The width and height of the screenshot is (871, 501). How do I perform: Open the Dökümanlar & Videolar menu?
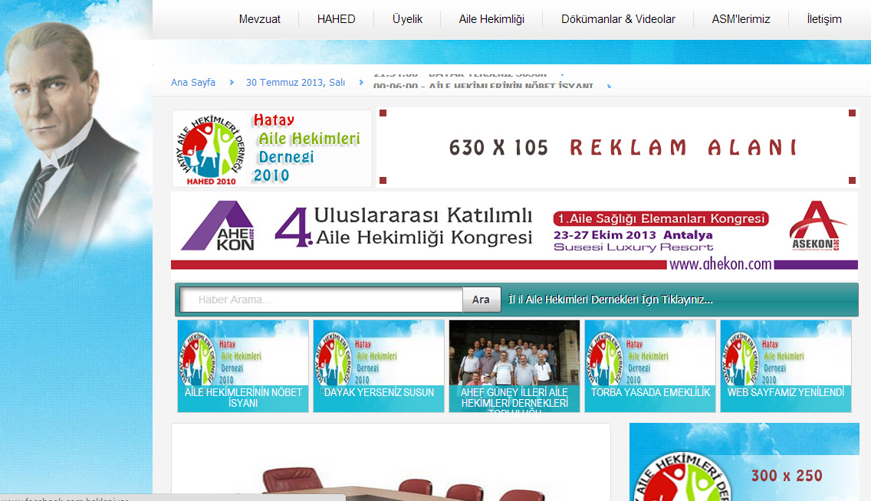618,19
